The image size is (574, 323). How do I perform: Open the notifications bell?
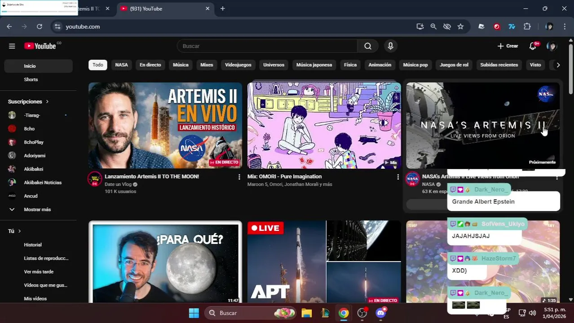point(533,46)
